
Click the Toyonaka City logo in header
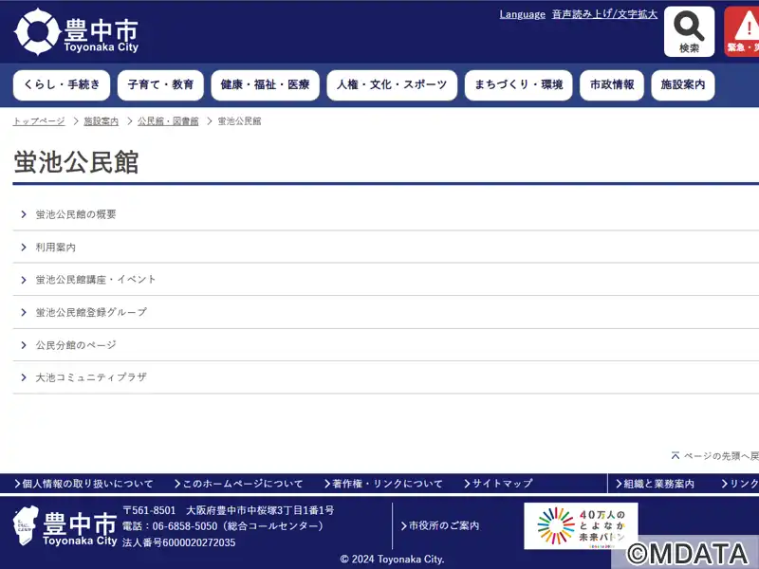click(76, 32)
